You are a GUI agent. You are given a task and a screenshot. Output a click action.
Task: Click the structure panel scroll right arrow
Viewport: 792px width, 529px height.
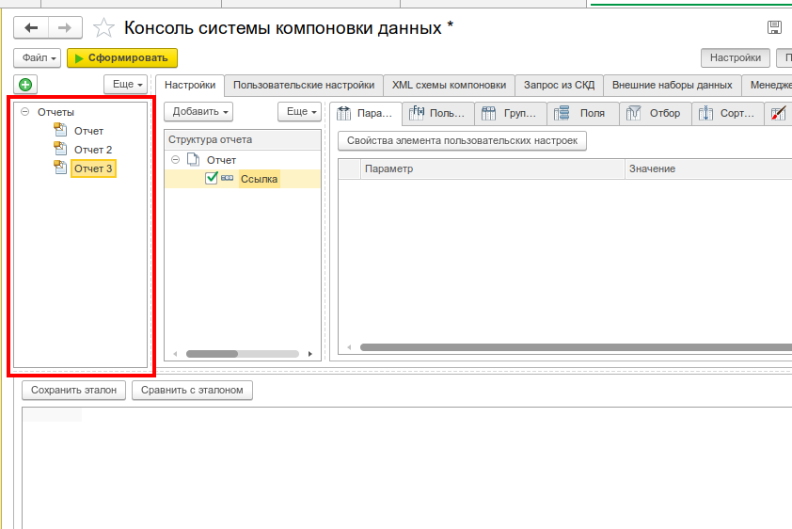[310, 354]
